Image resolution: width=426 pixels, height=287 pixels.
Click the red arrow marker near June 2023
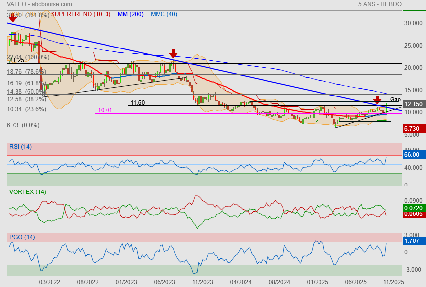point(173,53)
